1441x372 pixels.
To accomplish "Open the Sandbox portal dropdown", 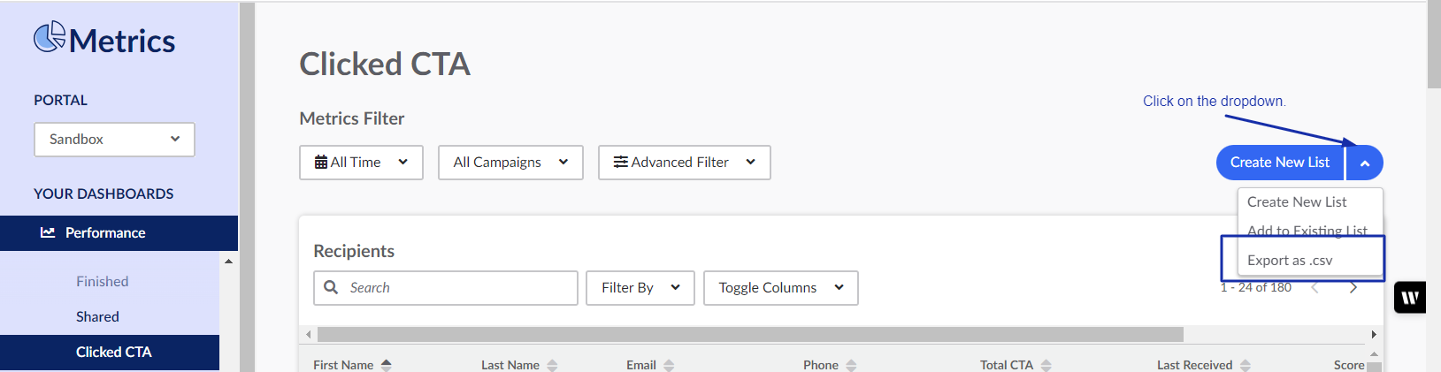I will [114, 140].
